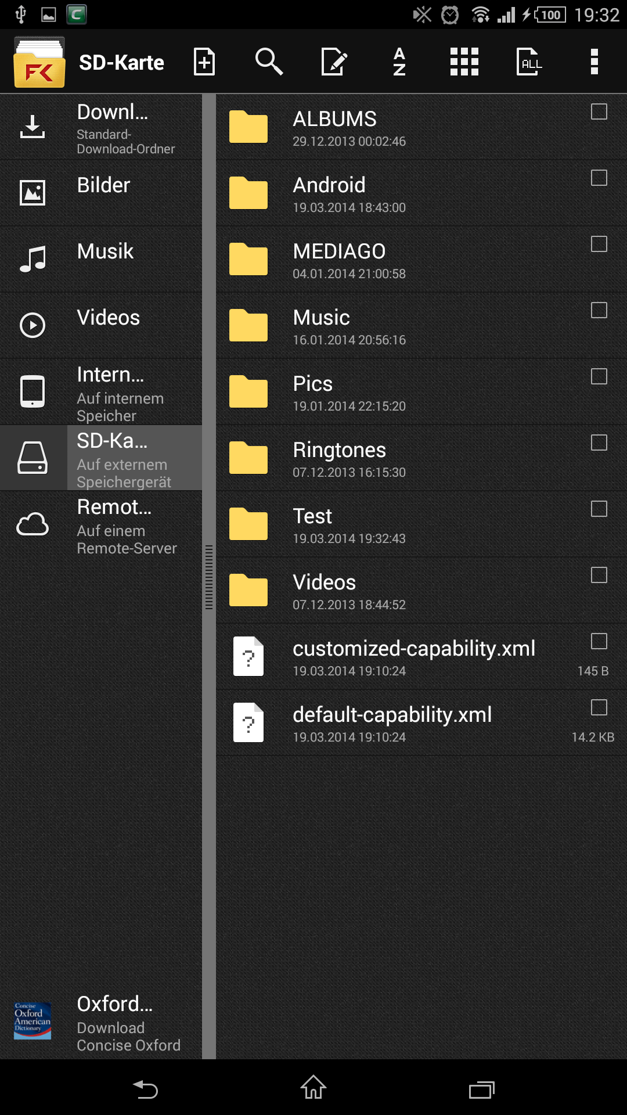This screenshot has width=627, height=1115.
Task: Tap the 14.2 KB file size
Action: (593, 738)
